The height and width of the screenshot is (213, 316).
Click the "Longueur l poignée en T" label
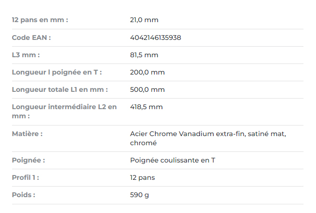[x=57, y=72]
